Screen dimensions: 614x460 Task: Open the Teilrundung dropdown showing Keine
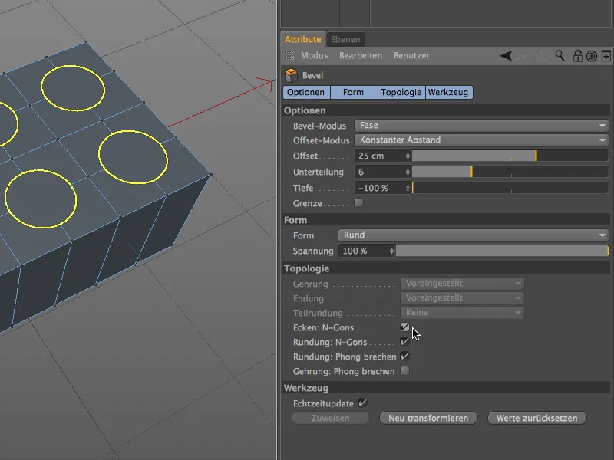click(462, 313)
